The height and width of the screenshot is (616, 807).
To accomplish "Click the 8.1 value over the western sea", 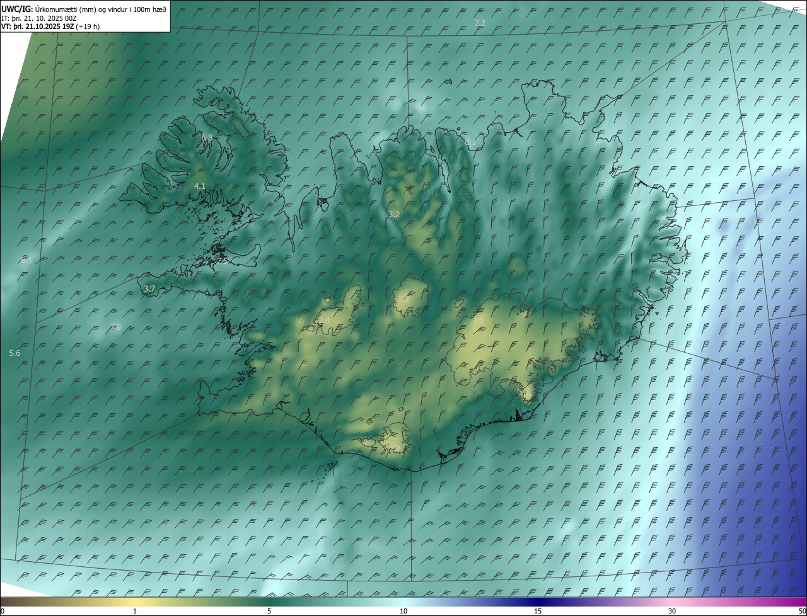I will point(26,260).
